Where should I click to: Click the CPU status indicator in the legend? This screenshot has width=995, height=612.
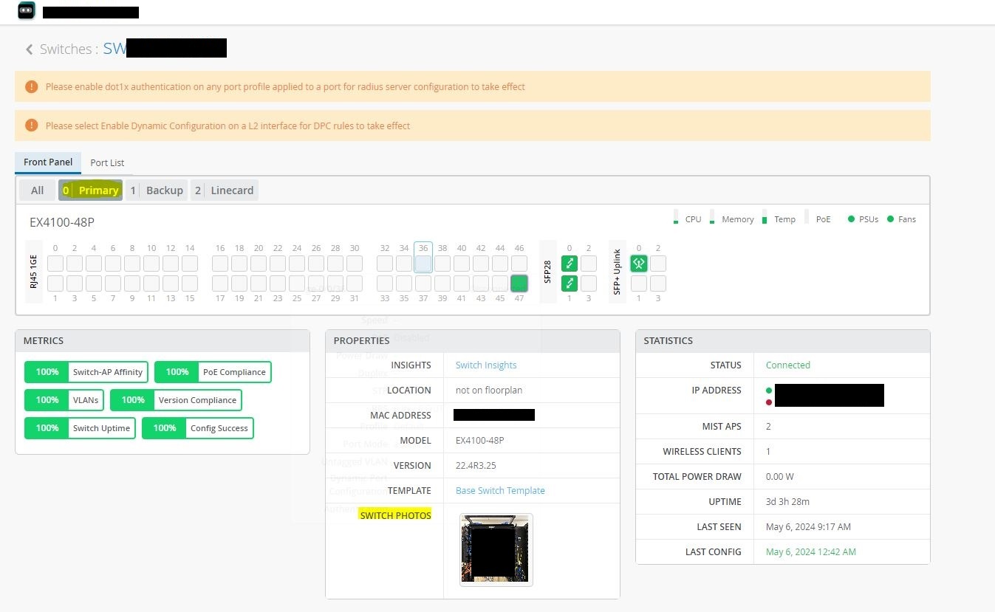click(x=676, y=216)
